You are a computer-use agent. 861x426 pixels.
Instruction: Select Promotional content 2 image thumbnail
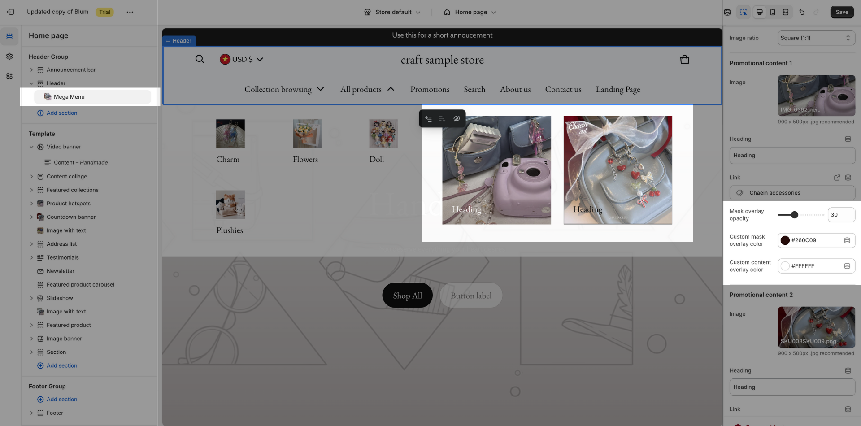816,327
